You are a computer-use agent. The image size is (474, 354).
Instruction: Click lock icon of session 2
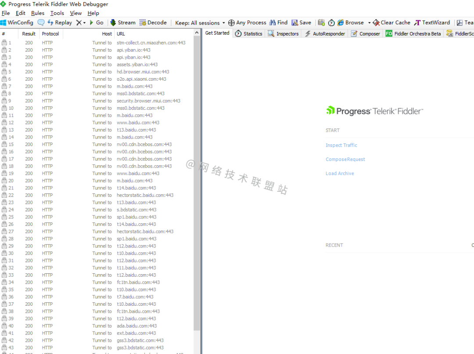click(x=4, y=50)
